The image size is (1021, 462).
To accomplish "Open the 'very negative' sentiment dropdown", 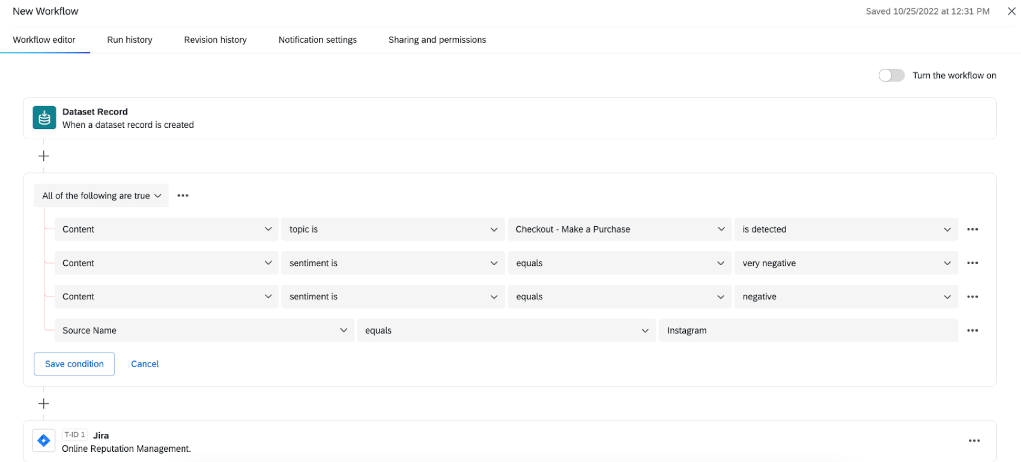I will tap(846, 263).
